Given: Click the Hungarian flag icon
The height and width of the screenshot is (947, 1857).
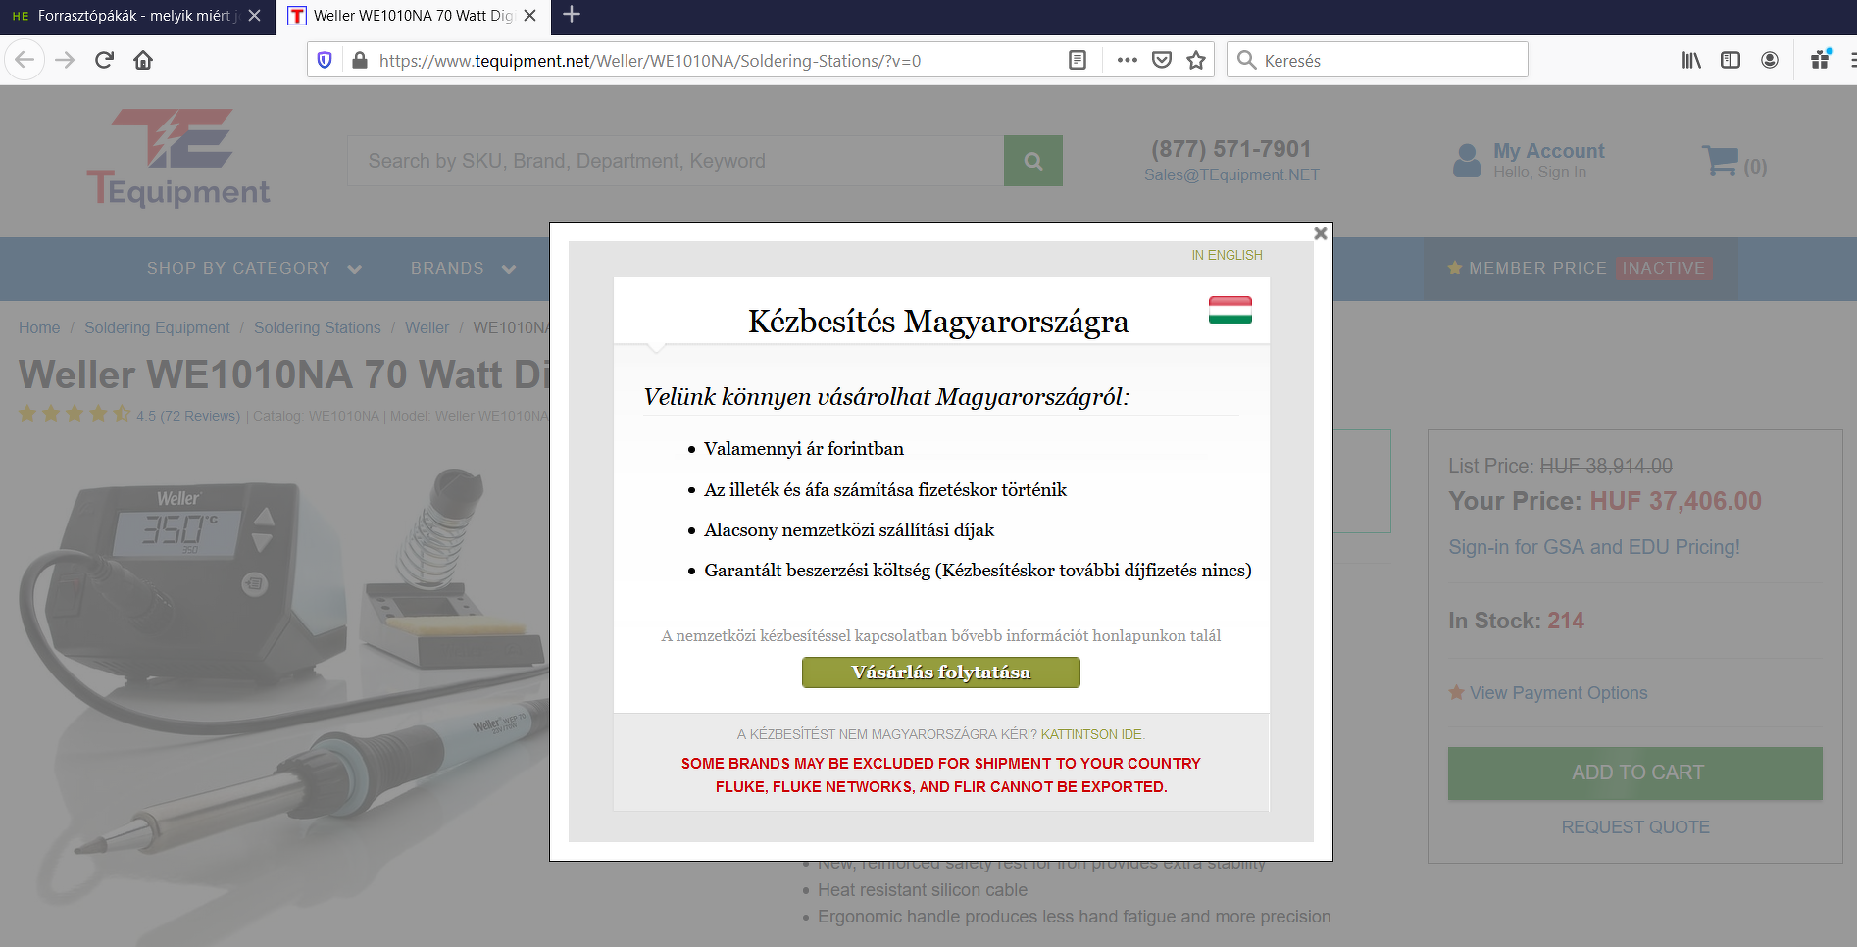Looking at the screenshot, I should tap(1230, 310).
